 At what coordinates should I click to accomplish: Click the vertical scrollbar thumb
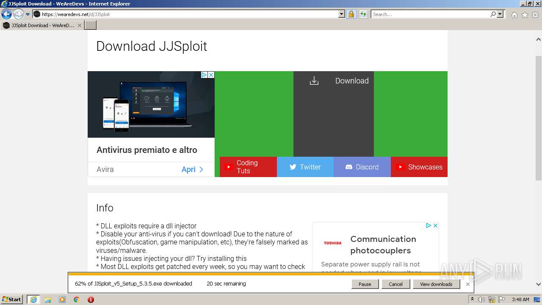tap(538, 118)
